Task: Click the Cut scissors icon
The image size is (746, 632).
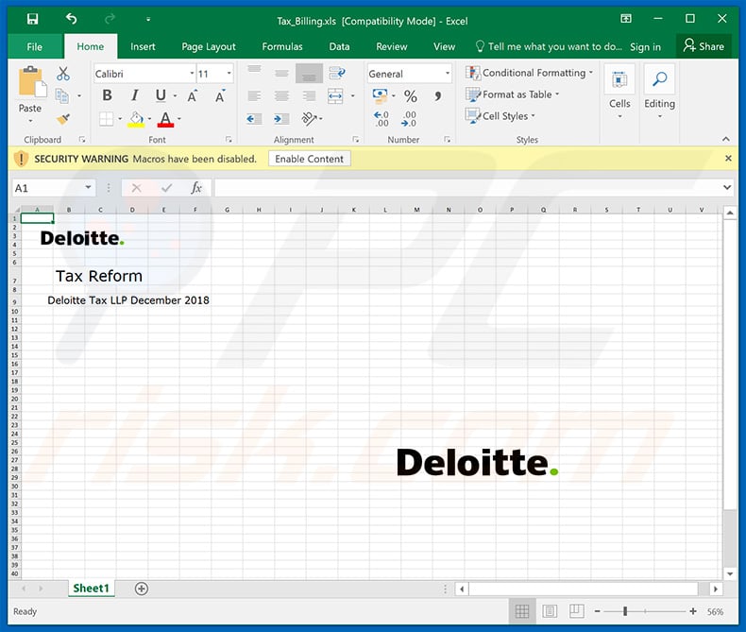Action: pos(63,74)
